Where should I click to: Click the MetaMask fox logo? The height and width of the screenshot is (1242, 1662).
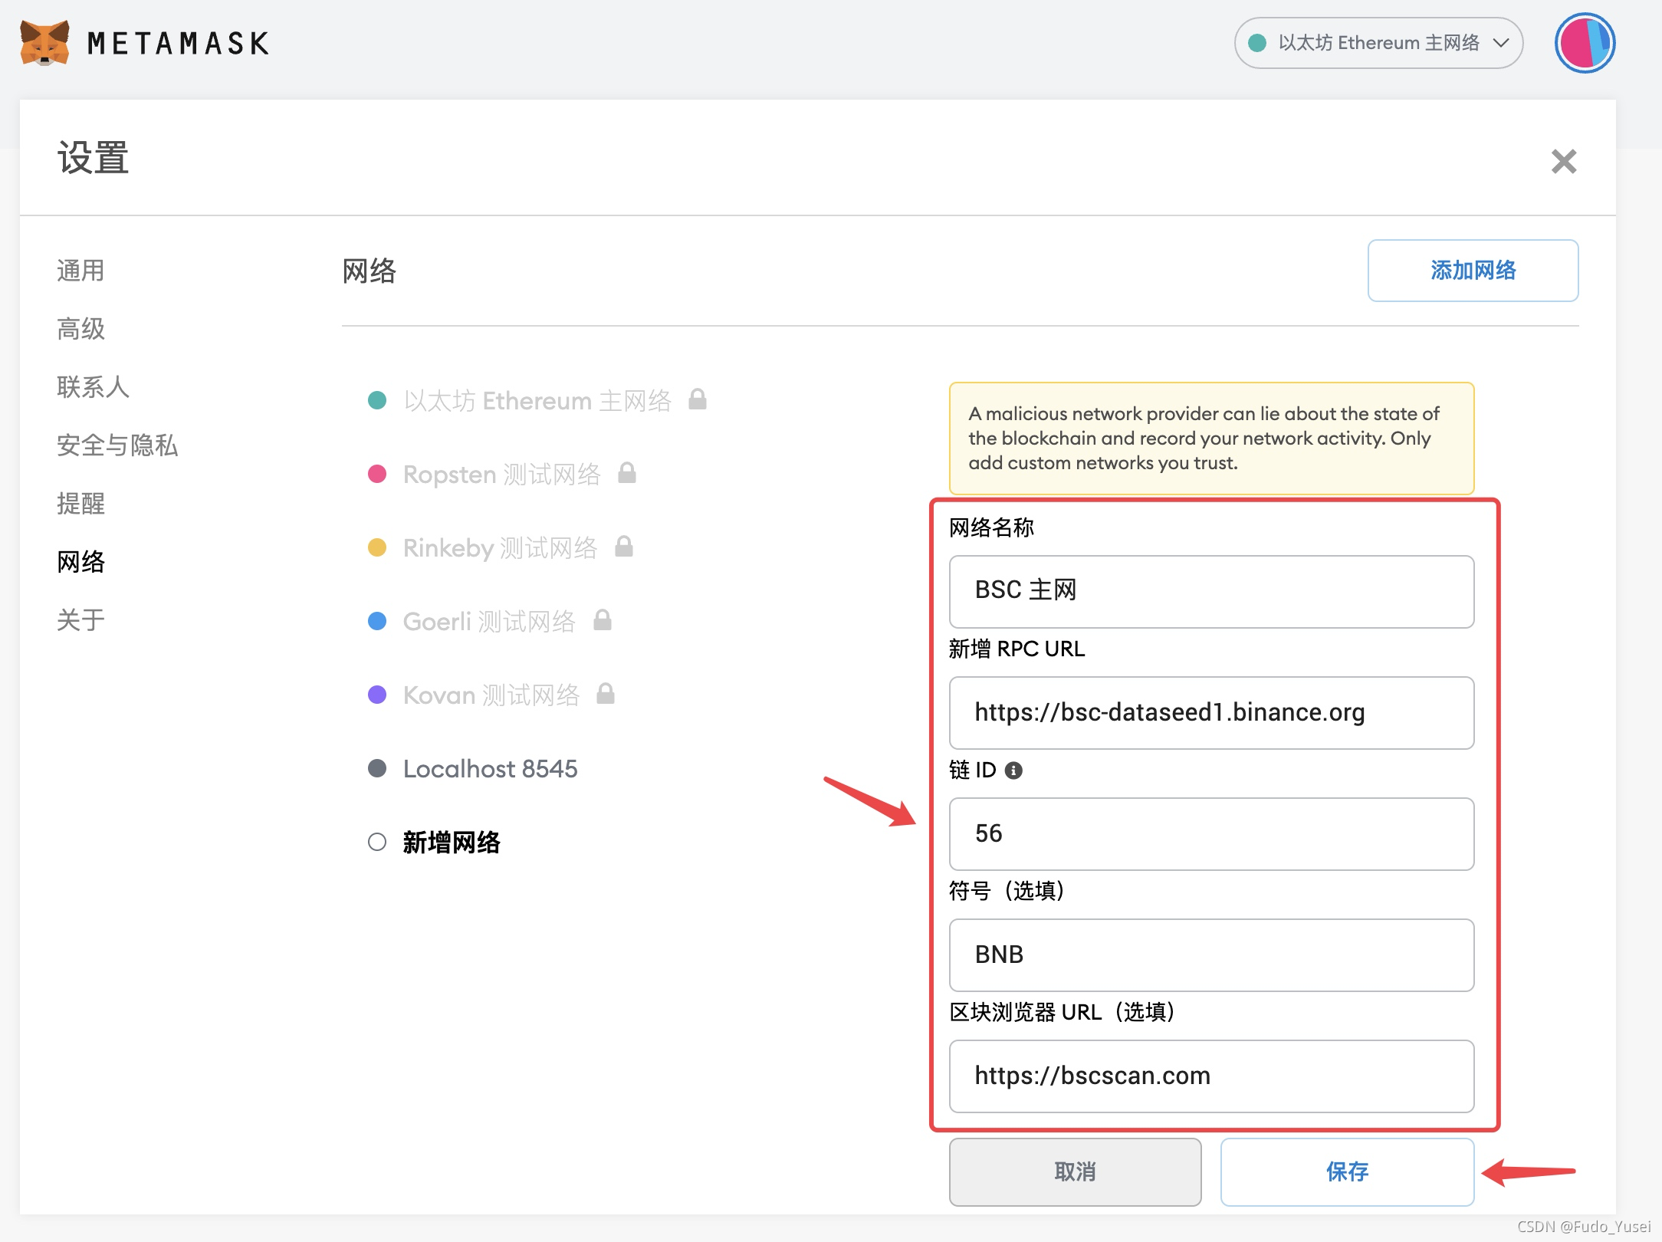(x=44, y=43)
